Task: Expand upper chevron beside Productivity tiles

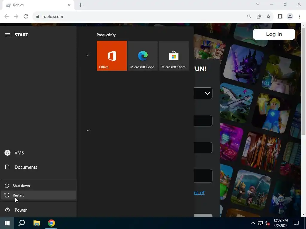Action: [88, 55]
